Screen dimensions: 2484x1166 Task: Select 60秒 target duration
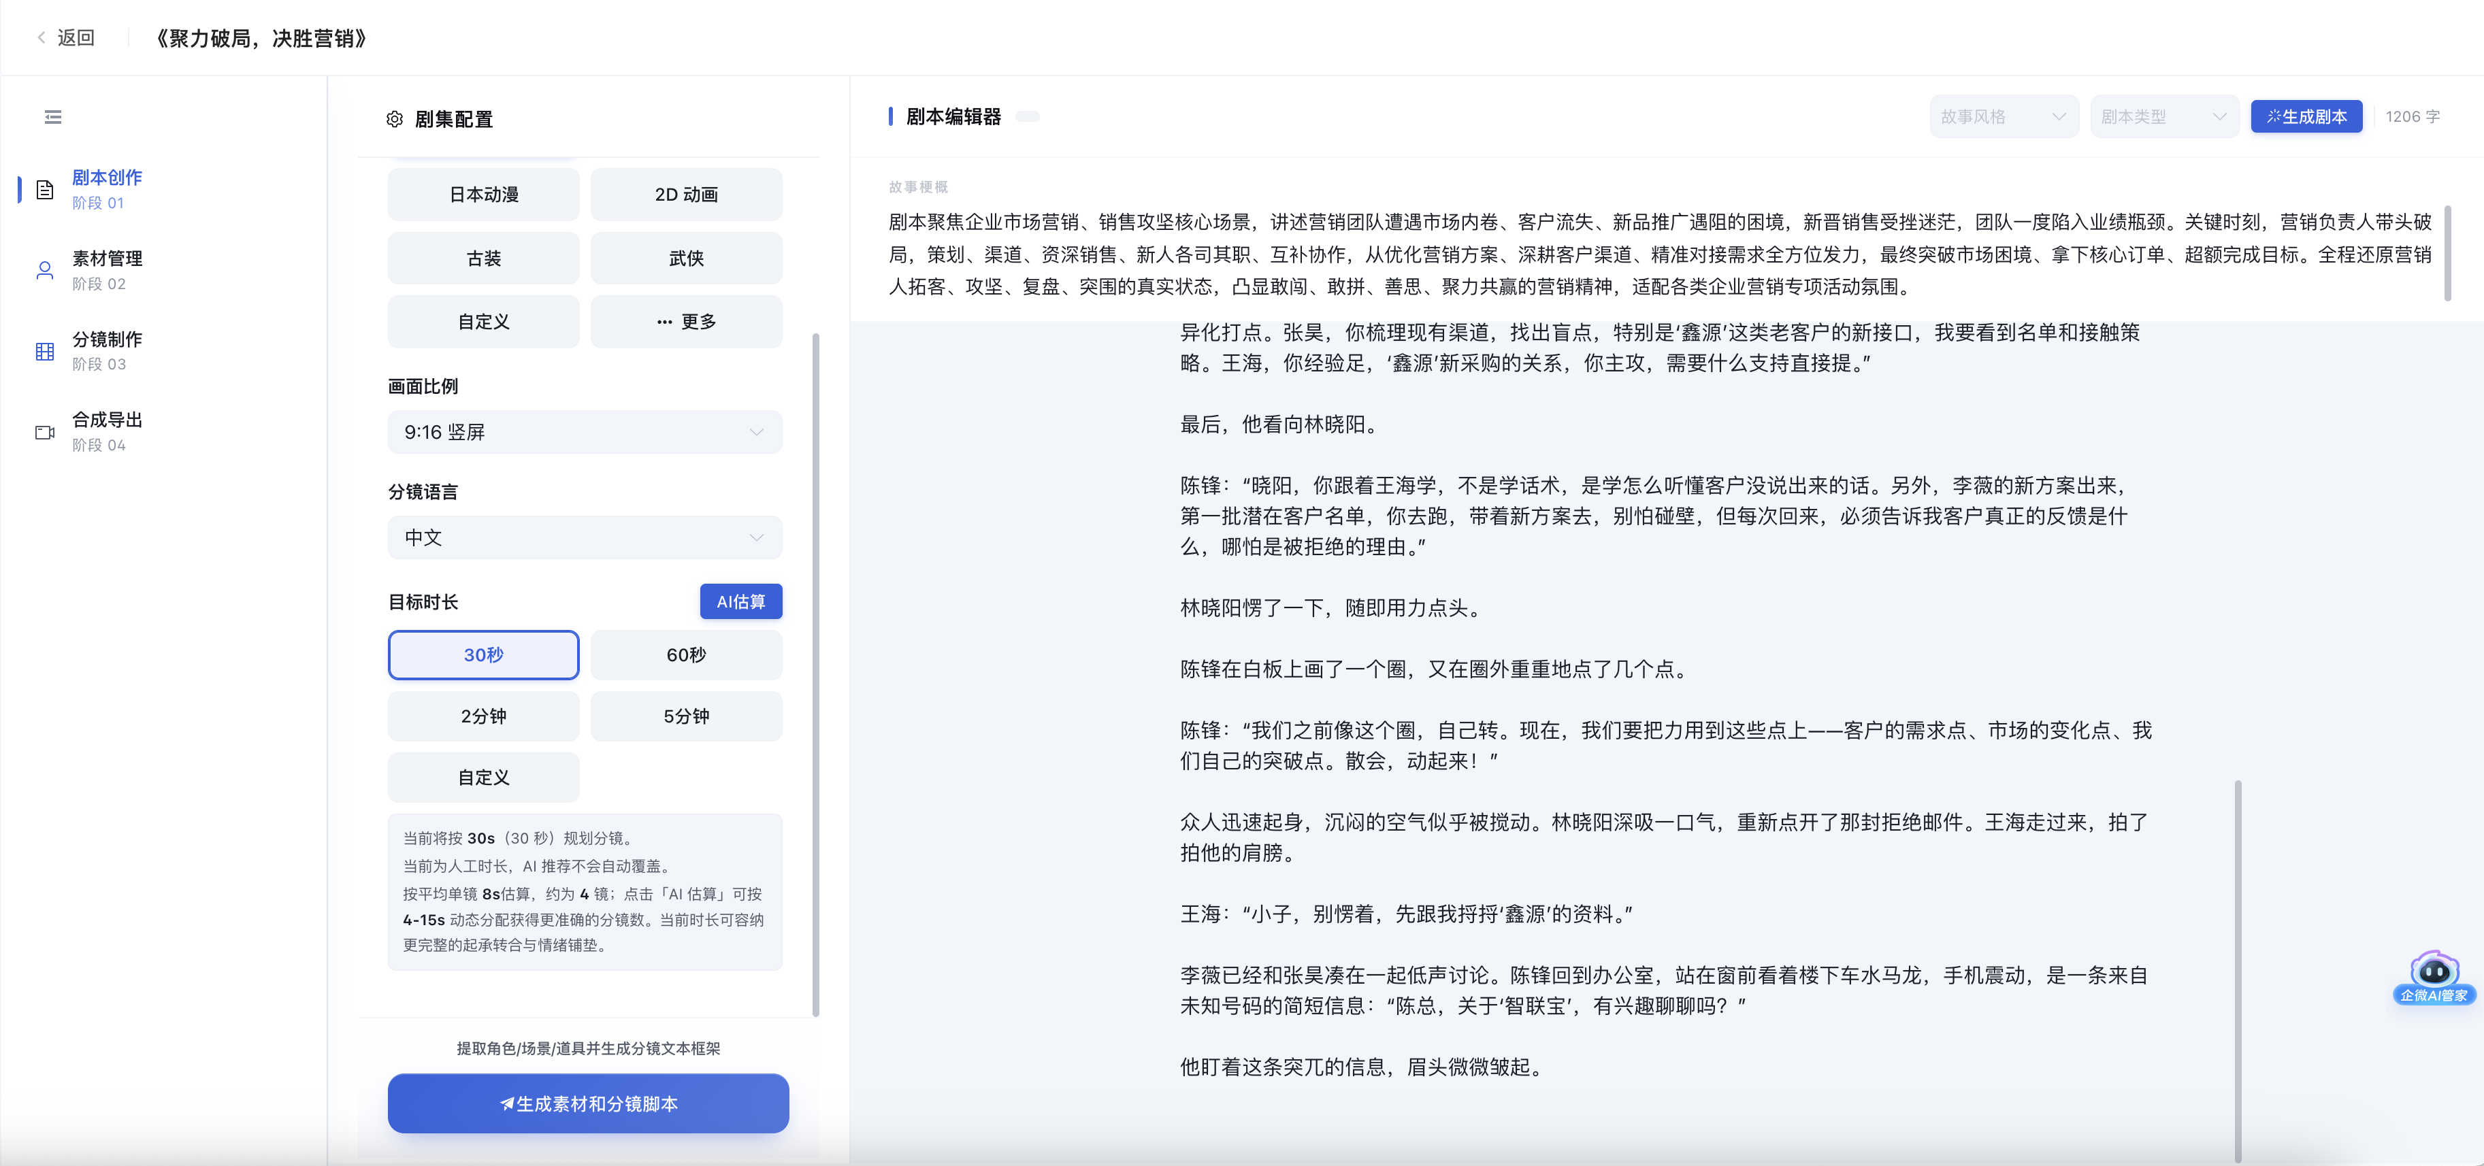685,654
